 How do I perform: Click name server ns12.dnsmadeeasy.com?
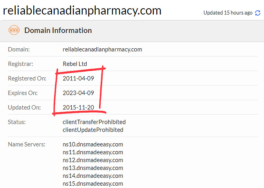(93, 160)
